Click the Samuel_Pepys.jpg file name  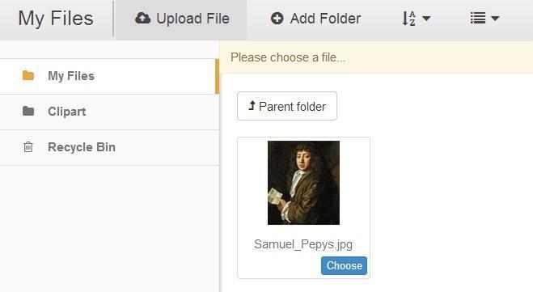[303, 244]
